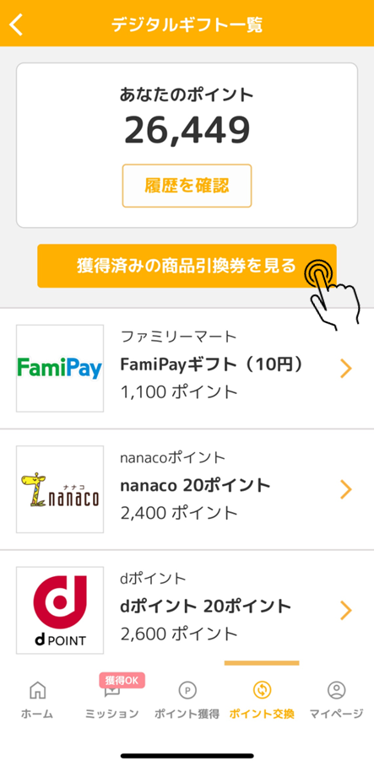Expand nanaco 20ポイント row chevron
The height and width of the screenshot is (766, 385).
(x=346, y=489)
